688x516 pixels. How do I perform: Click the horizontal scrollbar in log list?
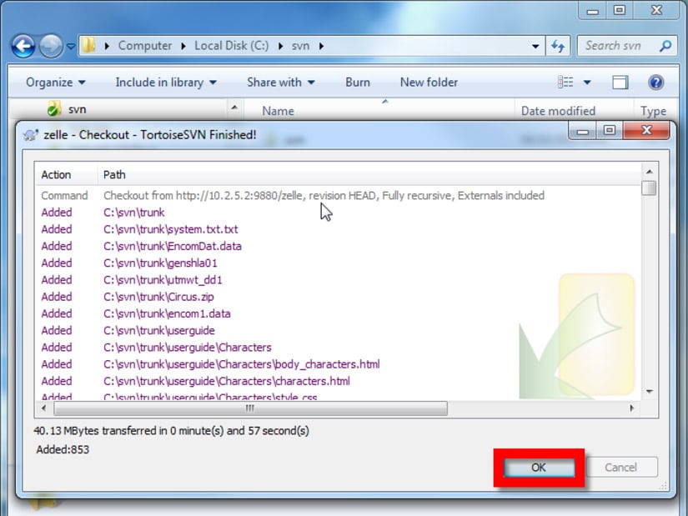coord(250,408)
